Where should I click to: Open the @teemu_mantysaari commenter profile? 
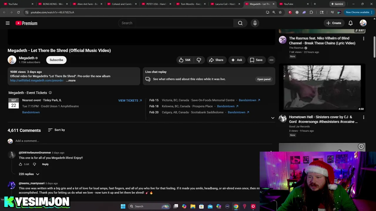point(32,183)
